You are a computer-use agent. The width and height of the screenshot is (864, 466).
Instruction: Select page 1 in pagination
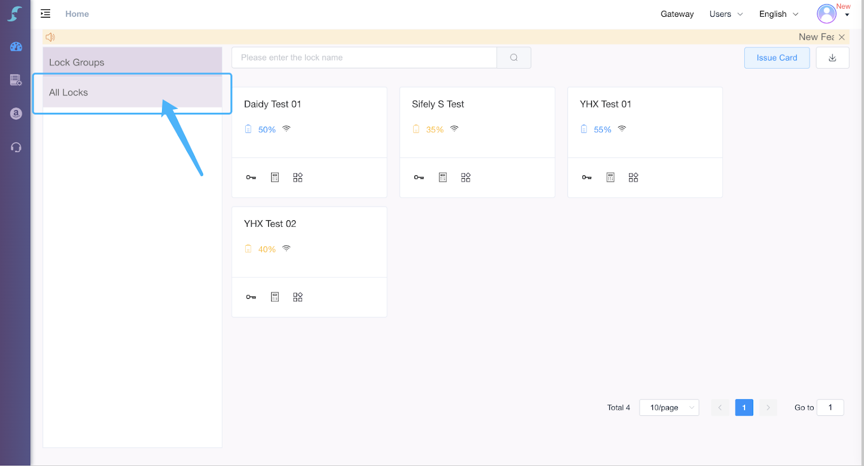[744, 408]
